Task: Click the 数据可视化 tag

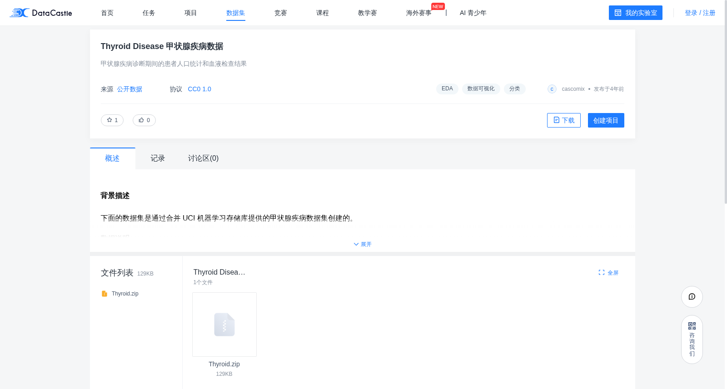Action: [481, 89]
